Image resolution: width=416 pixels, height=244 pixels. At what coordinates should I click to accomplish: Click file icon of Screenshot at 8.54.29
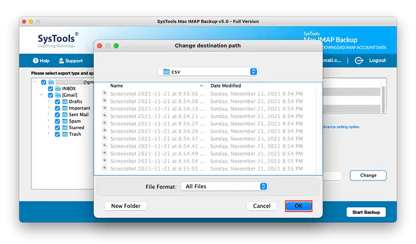(105, 131)
